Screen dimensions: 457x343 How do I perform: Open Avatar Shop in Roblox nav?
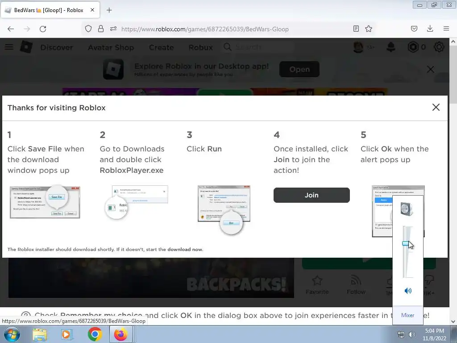[111, 47]
